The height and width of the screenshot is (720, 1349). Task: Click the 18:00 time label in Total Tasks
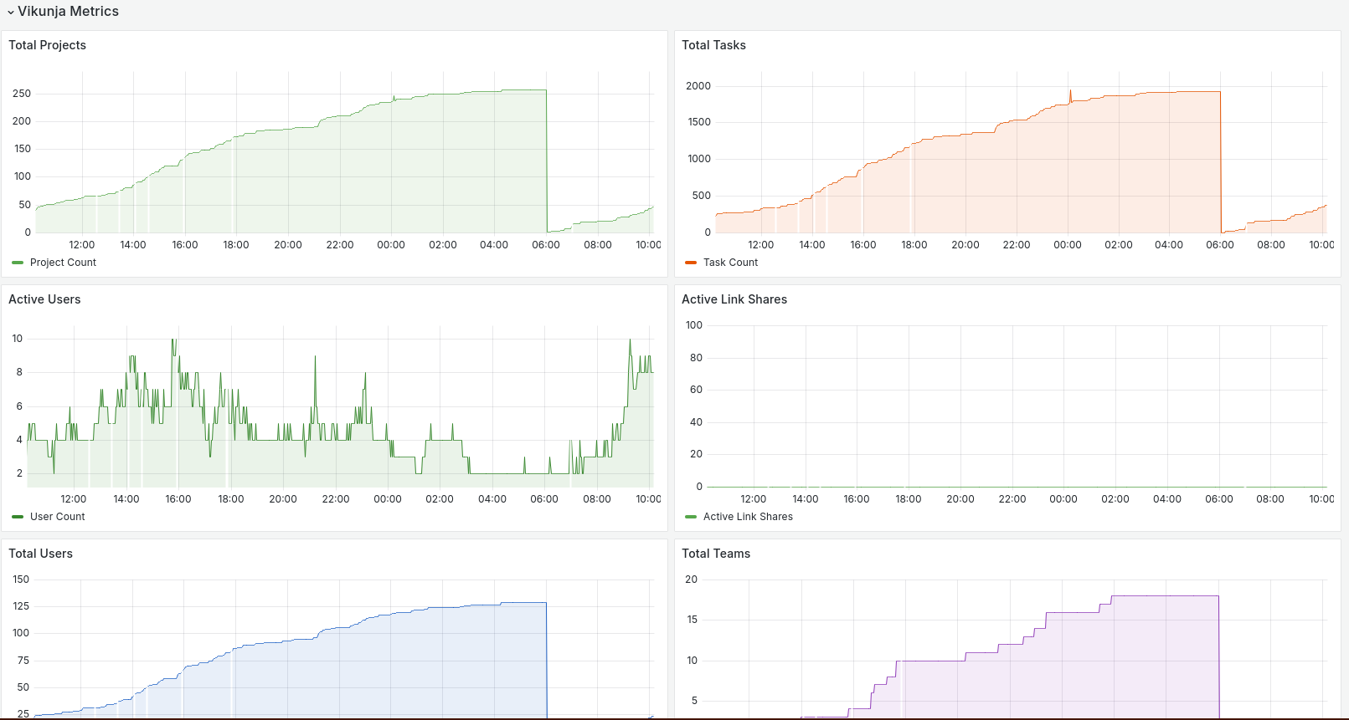[x=914, y=245]
